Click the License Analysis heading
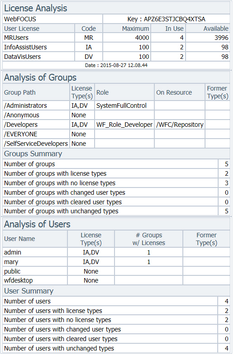Viewport: 234px width, 356px height. [36, 9]
